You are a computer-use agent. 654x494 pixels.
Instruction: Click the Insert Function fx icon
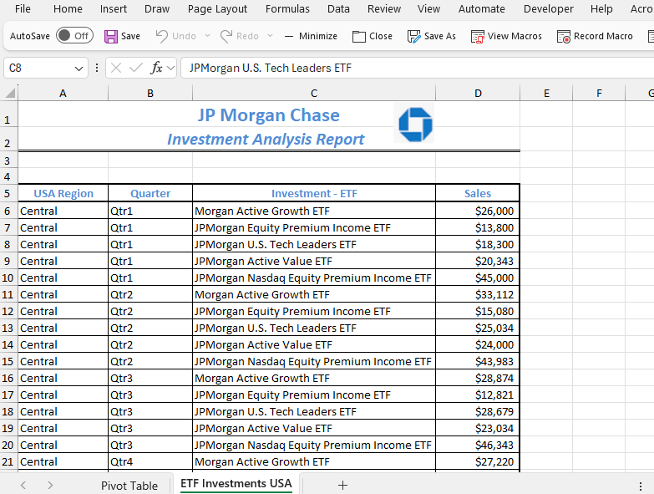click(156, 68)
